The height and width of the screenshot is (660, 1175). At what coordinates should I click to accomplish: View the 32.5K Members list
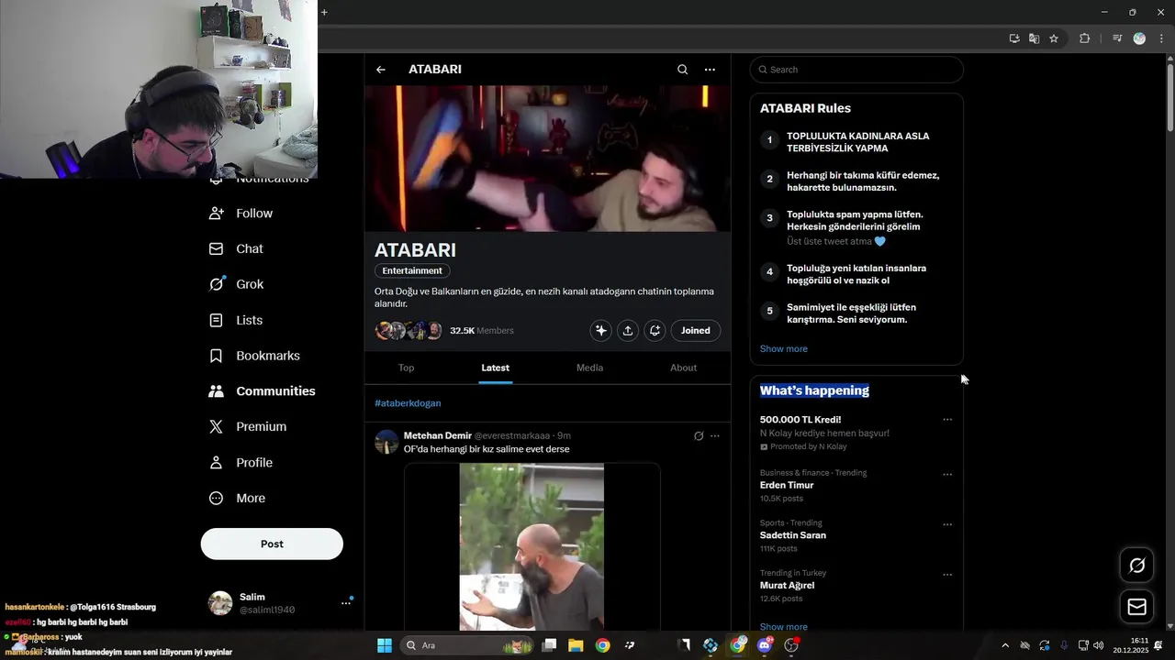tap(482, 331)
